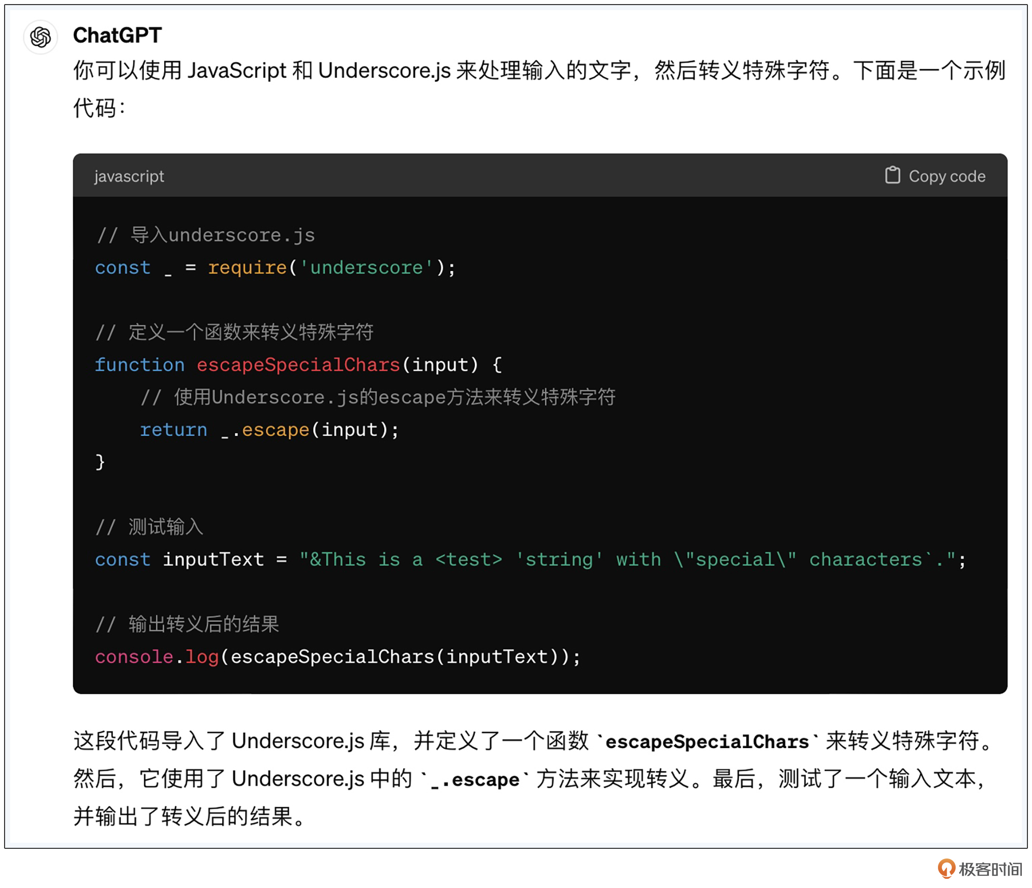Click the clipboard icon beside Copy code
The height and width of the screenshot is (888, 1032).
(892, 175)
